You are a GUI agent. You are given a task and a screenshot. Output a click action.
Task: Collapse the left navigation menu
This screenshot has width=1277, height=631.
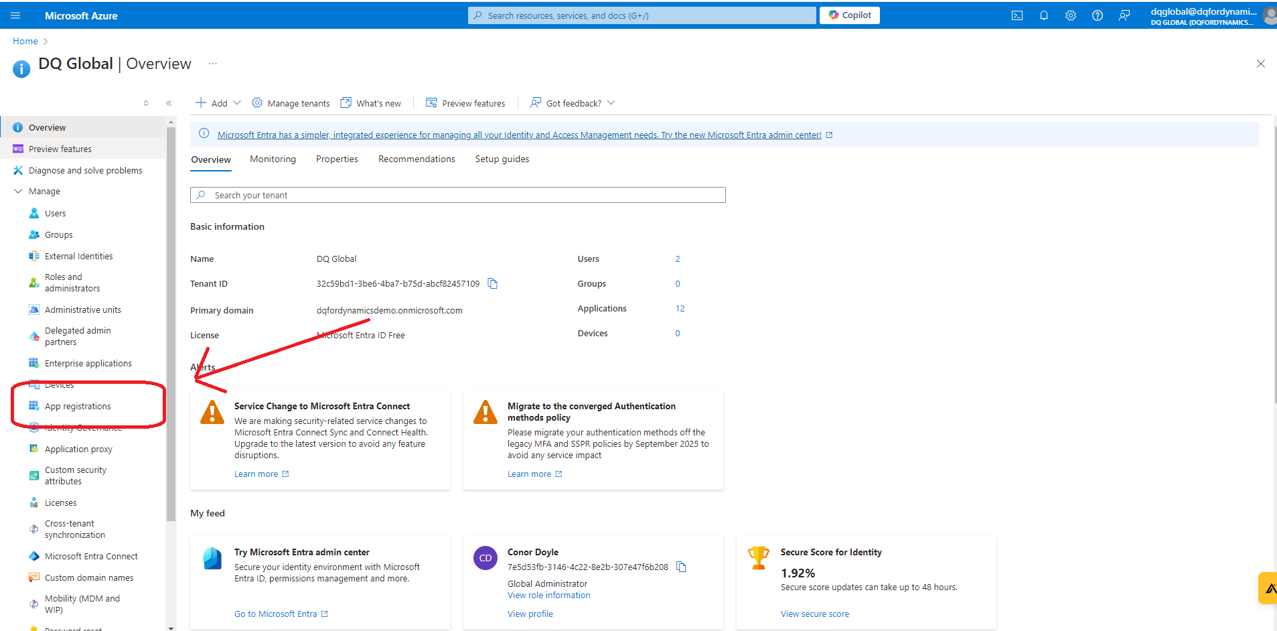point(169,103)
